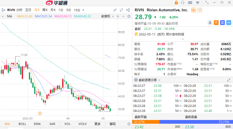
Task: Select the drawing pencil tool
Action: pyautogui.click(x=115, y=10)
